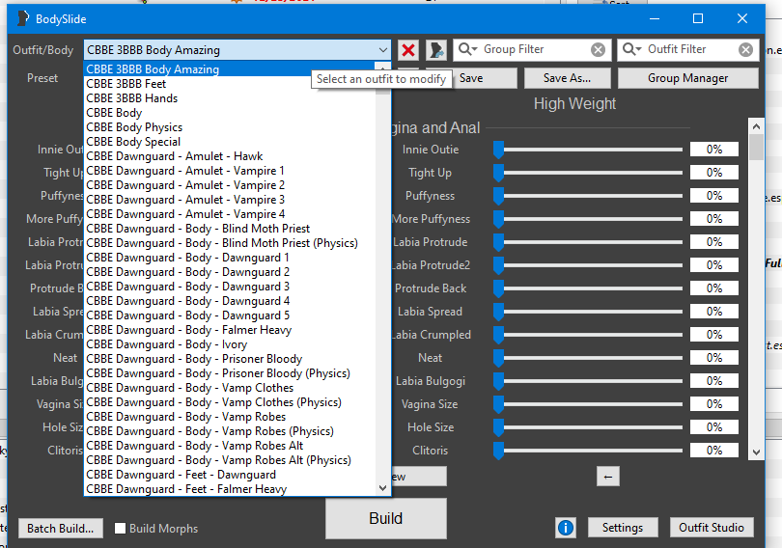Edit the Tight Up 0% value box
The width and height of the screenshot is (782, 548).
[x=714, y=173]
